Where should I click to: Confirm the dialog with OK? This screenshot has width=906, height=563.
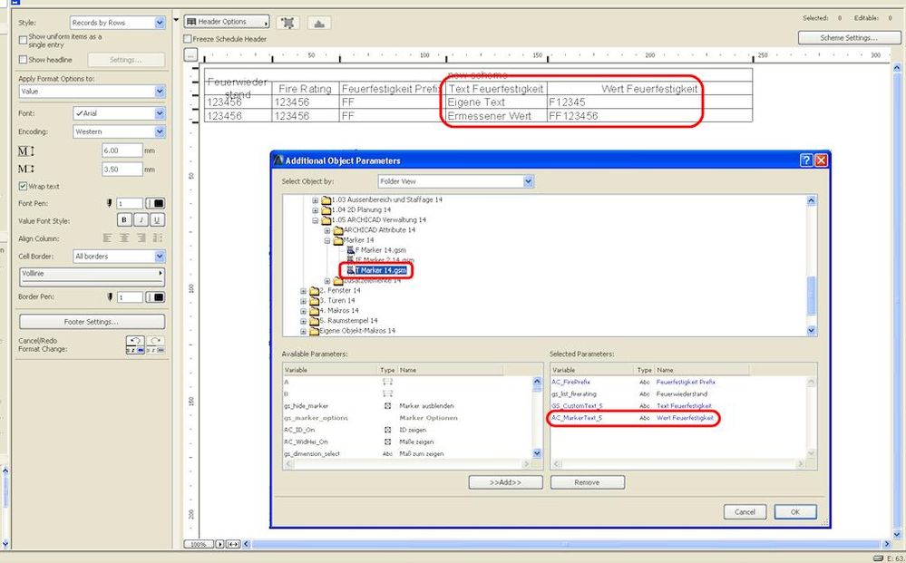pos(795,511)
